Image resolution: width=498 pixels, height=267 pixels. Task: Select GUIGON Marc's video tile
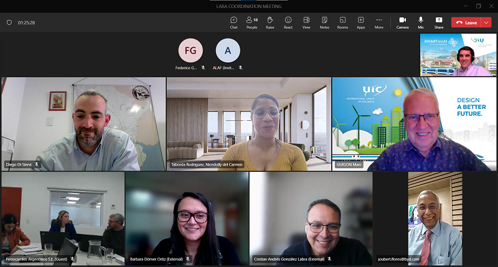point(414,123)
